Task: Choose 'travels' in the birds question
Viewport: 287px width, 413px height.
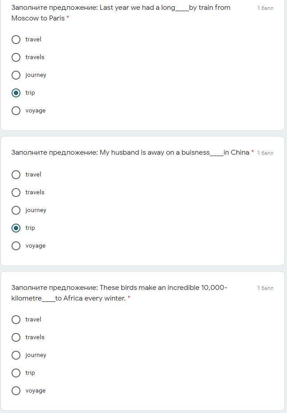Action: coord(16,337)
